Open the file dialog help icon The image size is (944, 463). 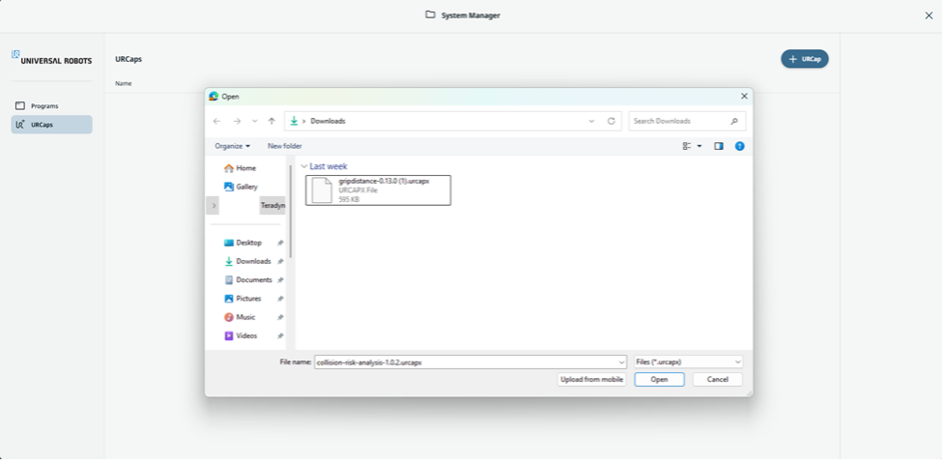[x=739, y=146]
